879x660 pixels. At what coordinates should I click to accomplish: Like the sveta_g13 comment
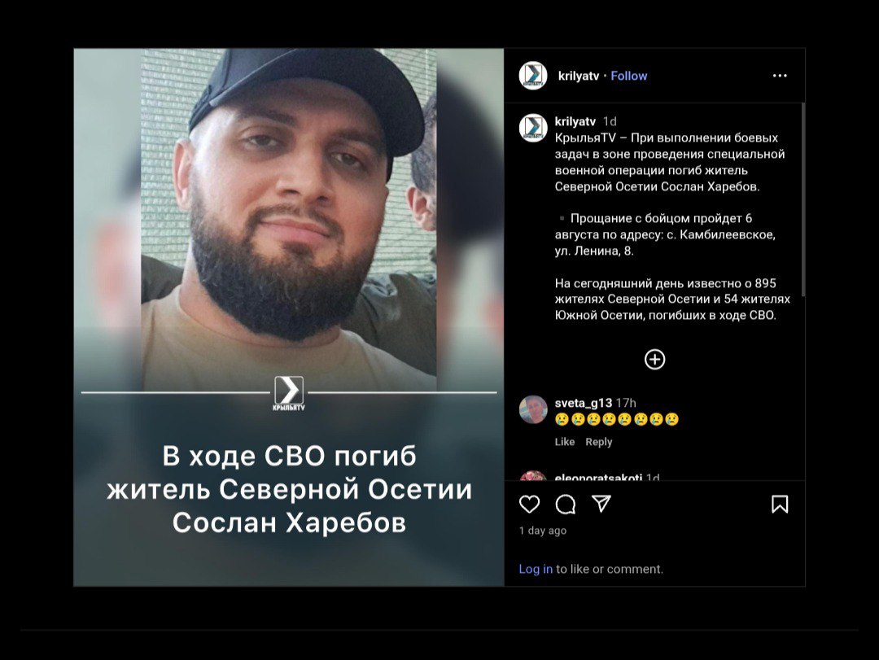(x=565, y=442)
